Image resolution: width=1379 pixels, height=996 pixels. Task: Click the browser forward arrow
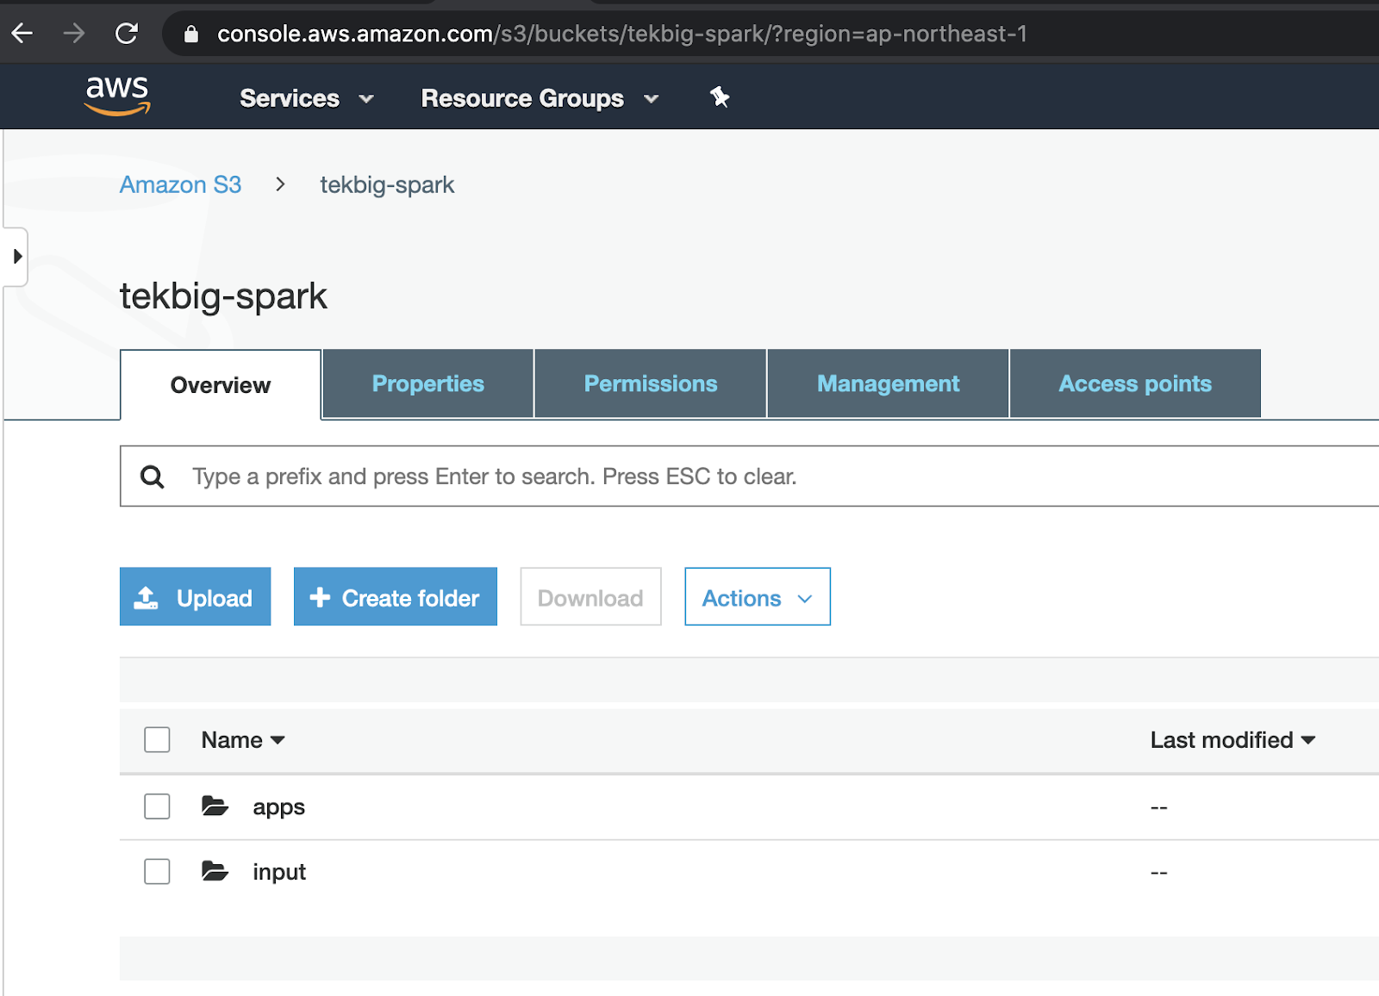tap(74, 34)
